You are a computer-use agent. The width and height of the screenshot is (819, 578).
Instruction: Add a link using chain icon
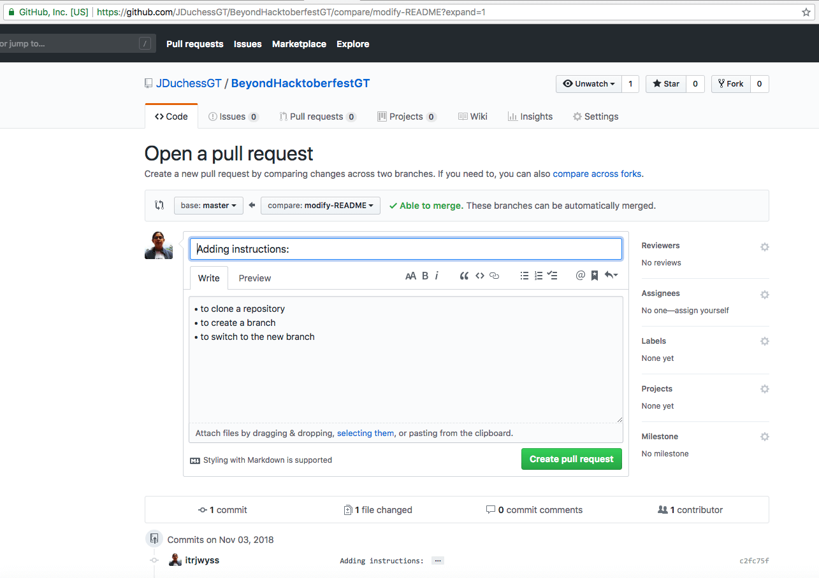[x=494, y=276]
